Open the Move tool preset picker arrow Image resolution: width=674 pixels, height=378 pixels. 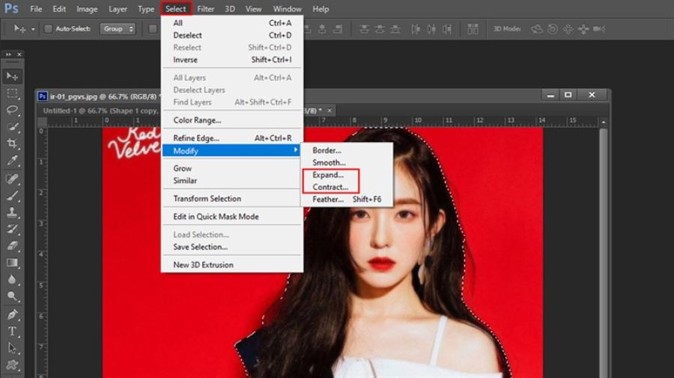[34, 29]
